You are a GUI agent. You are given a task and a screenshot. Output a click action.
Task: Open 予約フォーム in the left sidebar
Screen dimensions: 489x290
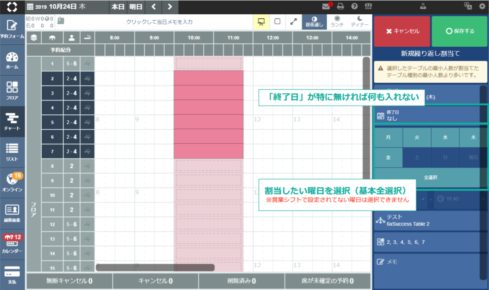12,29
